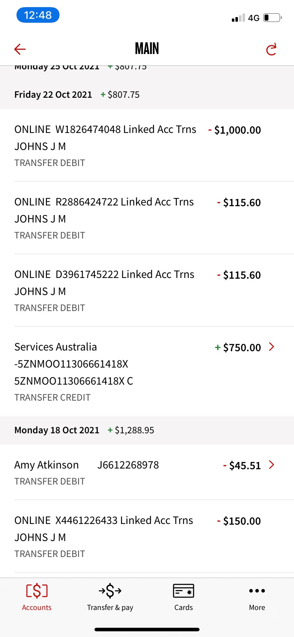294x637 pixels.
Task: Open the Accounts tab icon
Action: pos(37,591)
